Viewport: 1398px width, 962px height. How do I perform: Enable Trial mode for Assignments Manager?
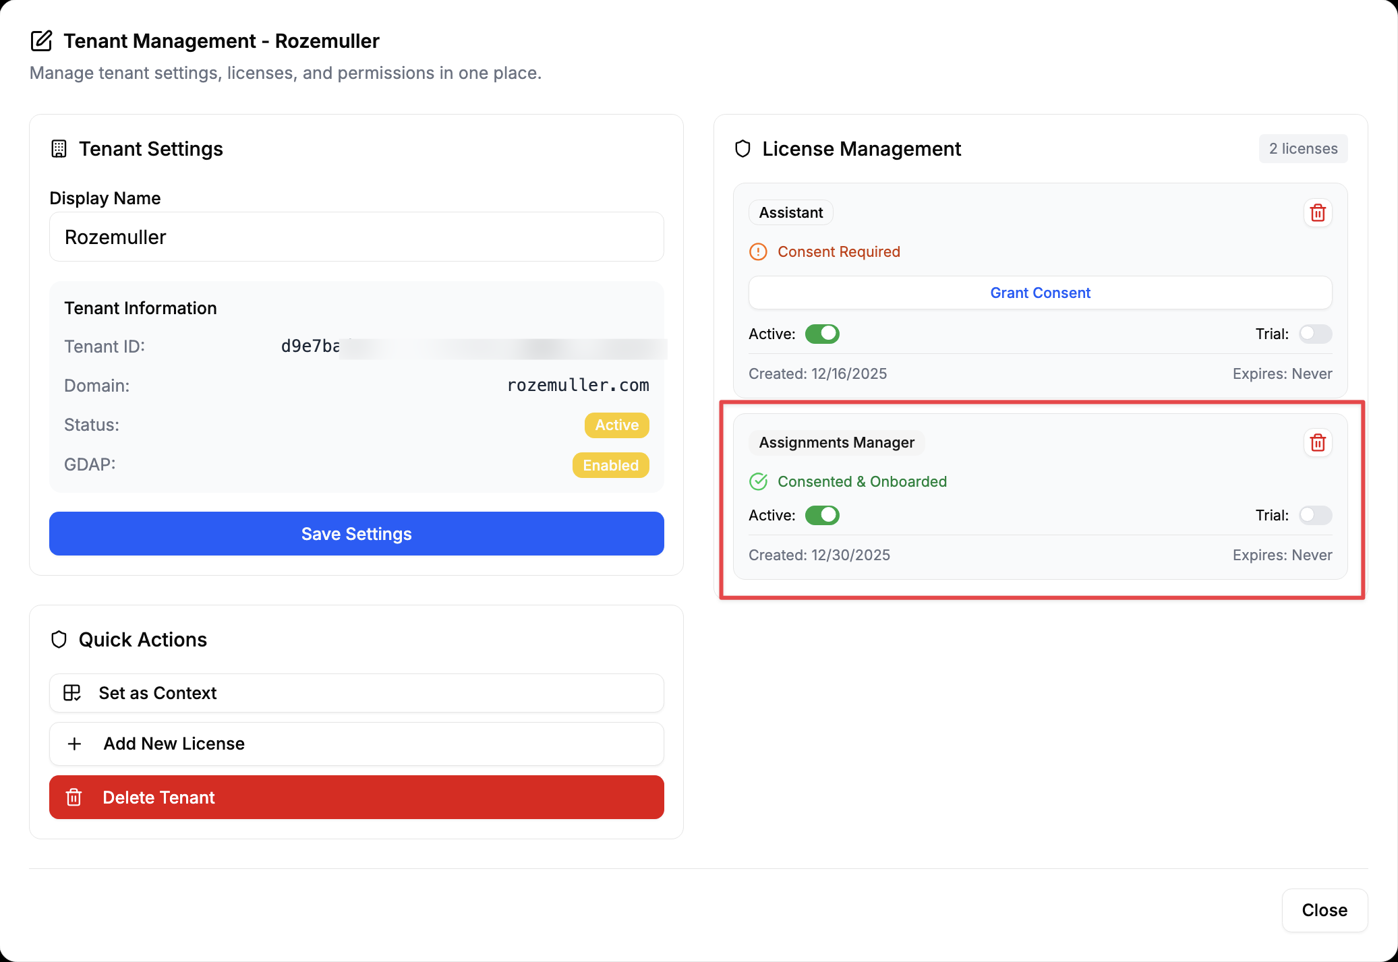1314,515
